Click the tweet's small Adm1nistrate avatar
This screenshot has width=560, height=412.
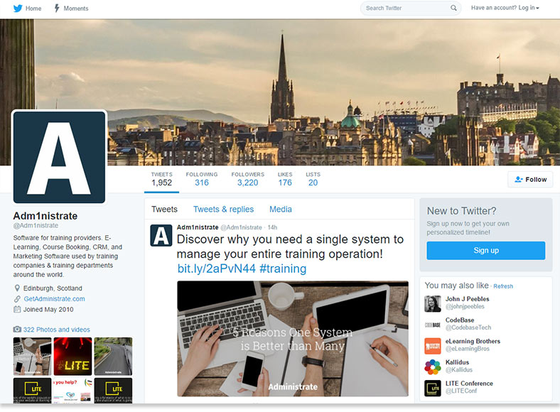pos(161,236)
